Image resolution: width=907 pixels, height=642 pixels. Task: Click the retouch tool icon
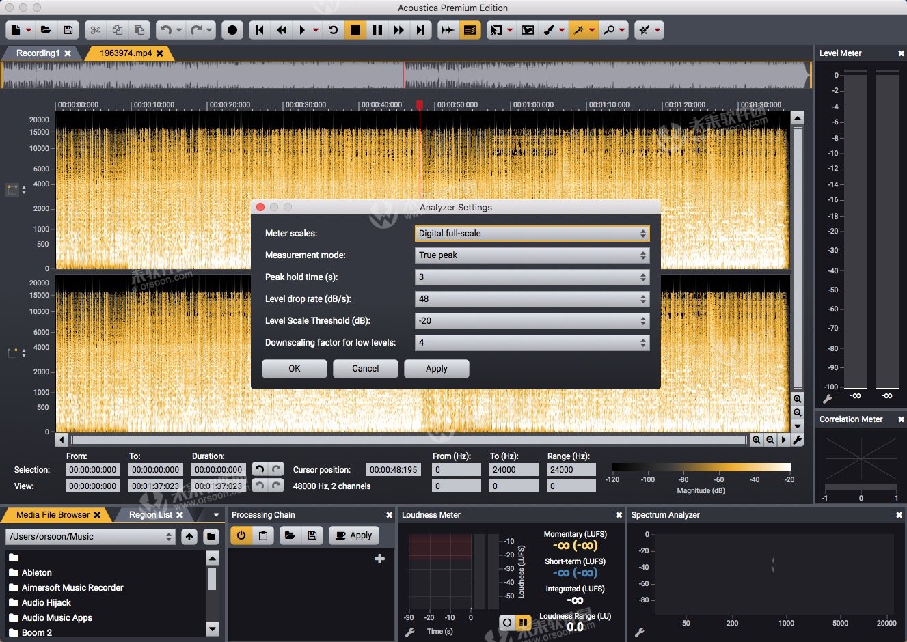645,30
